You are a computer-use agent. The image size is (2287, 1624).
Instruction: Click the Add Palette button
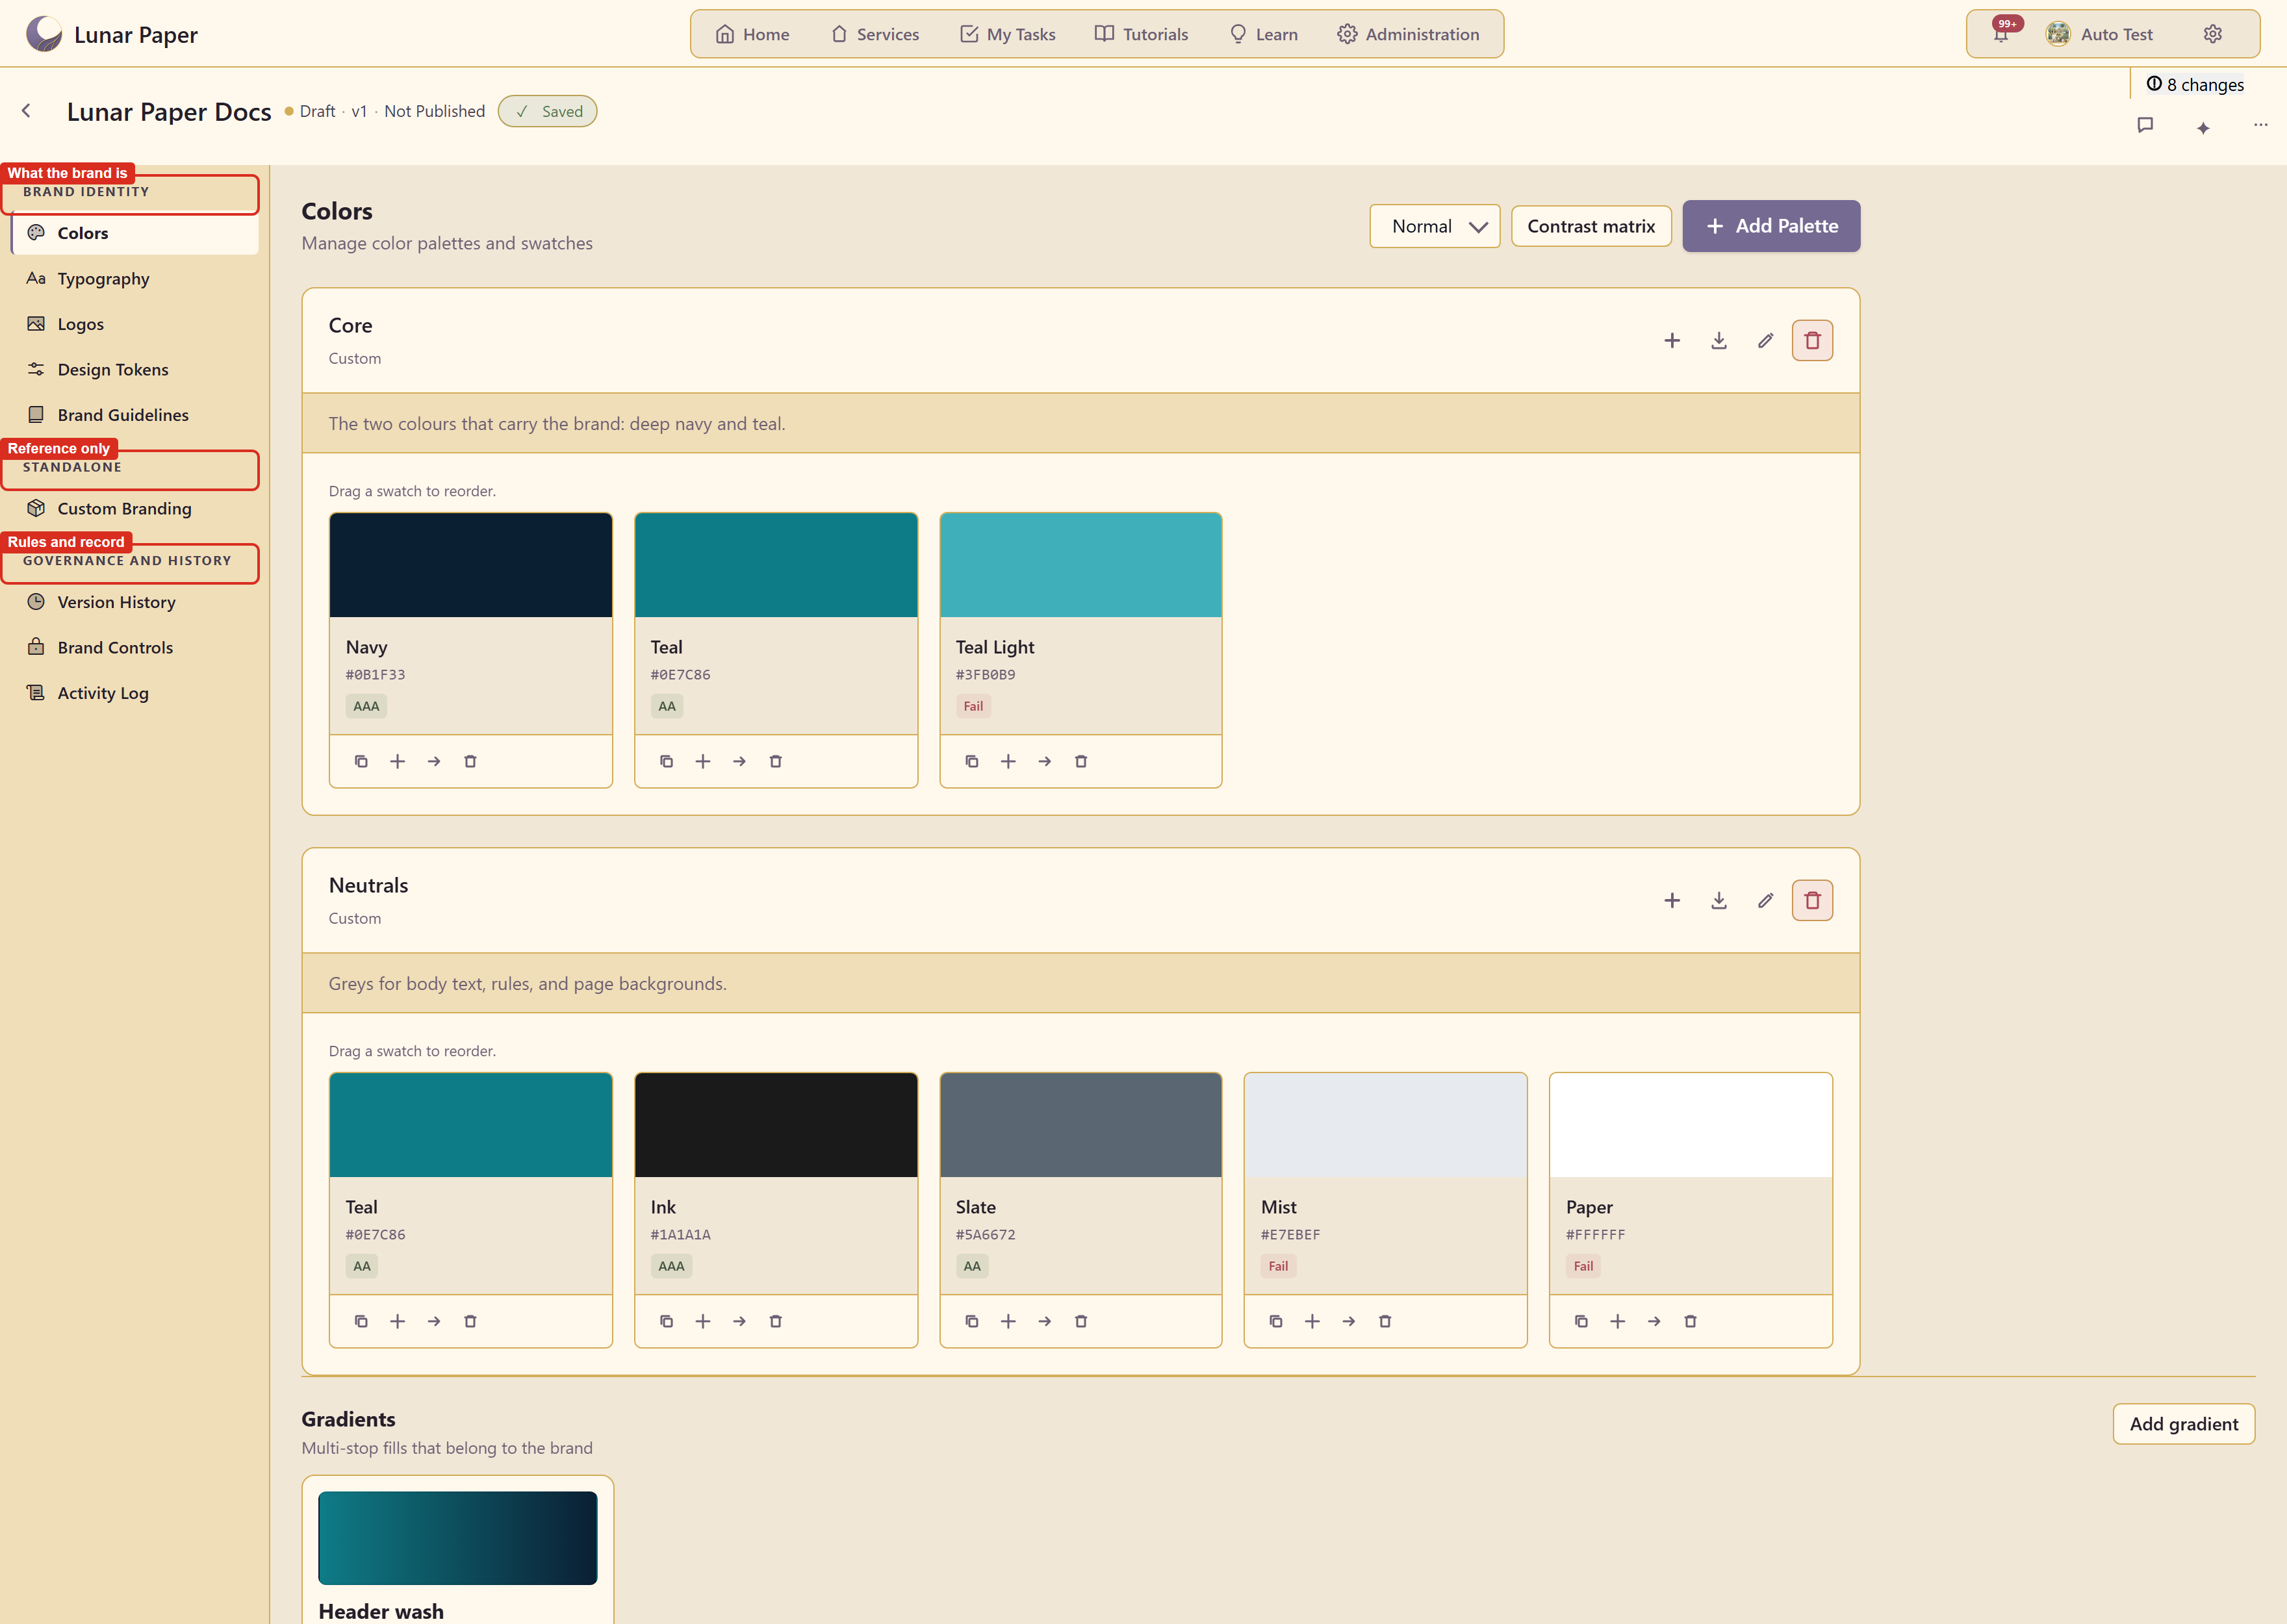[1771, 226]
